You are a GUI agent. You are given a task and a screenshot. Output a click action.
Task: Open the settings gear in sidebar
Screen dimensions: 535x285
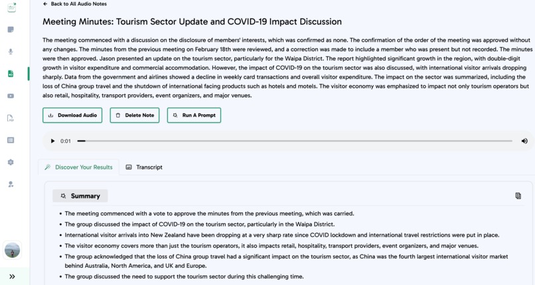click(11, 162)
